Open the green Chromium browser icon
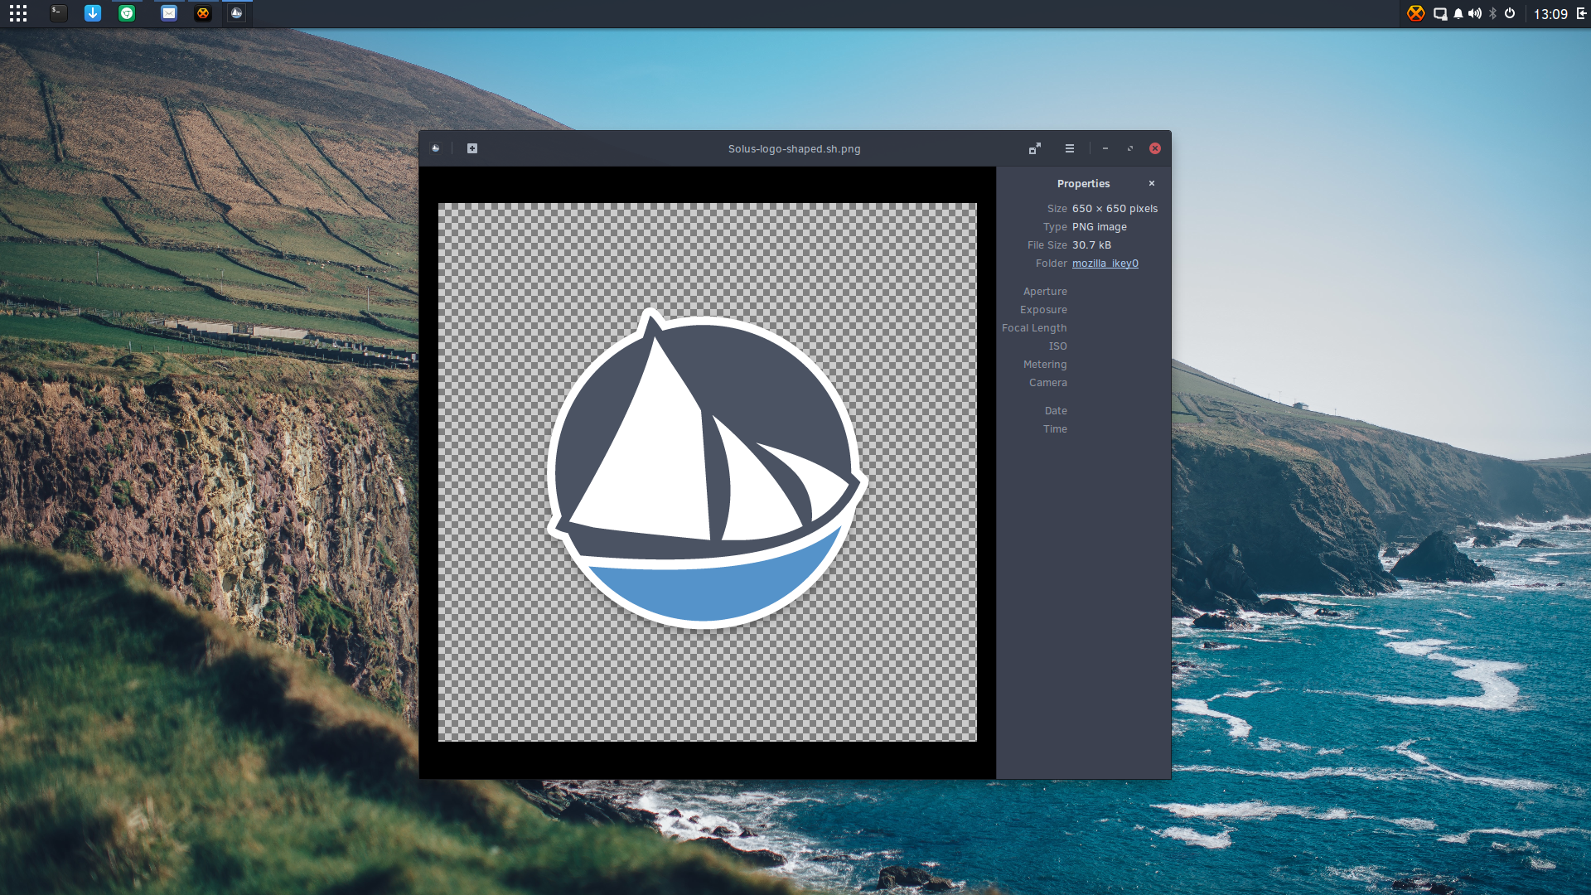This screenshot has height=895, width=1591. click(x=127, y=13)
